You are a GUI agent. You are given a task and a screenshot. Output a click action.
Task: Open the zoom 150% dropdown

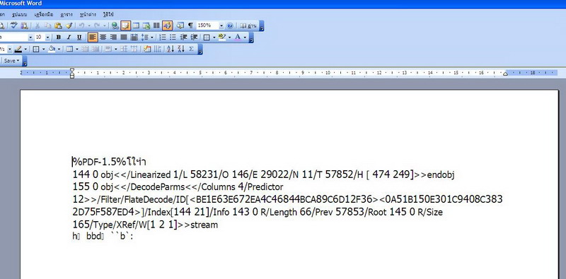coord(221,25)
